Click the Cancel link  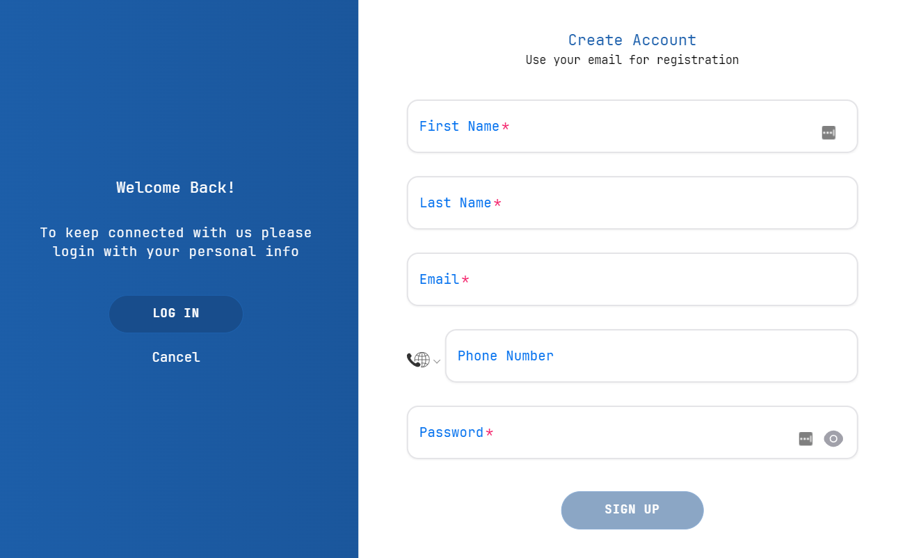pos(176,357)
